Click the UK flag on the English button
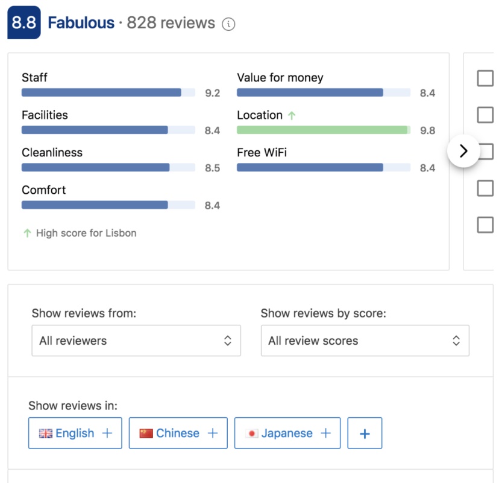The image size is (502, 483). [x=45, y=433]
